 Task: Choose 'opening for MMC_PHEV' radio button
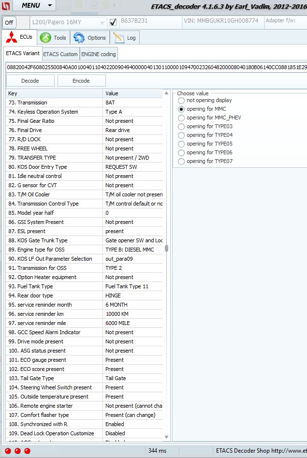coord(181,118)
